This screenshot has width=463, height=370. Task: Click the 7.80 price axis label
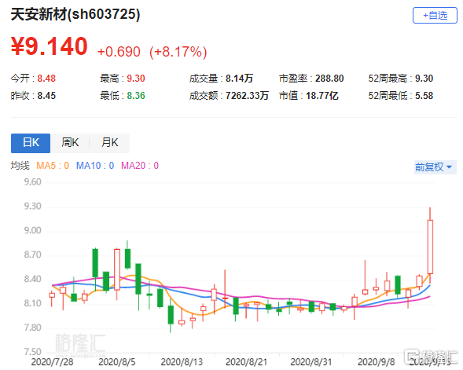click(32, 328)
